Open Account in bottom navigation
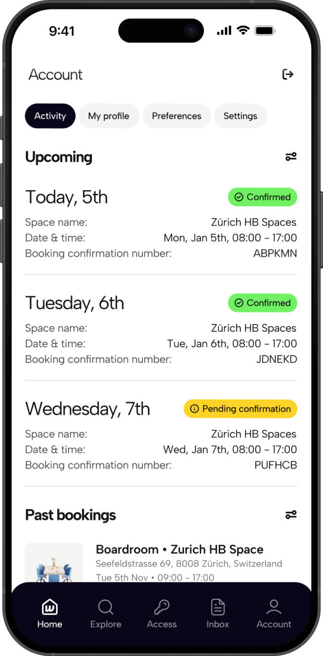The image size is (323, 656). [x=274, y=614]
